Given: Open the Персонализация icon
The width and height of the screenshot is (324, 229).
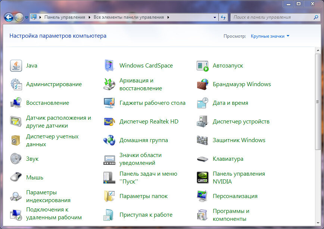Looking at the screenshot, I should tap(202, 196).
